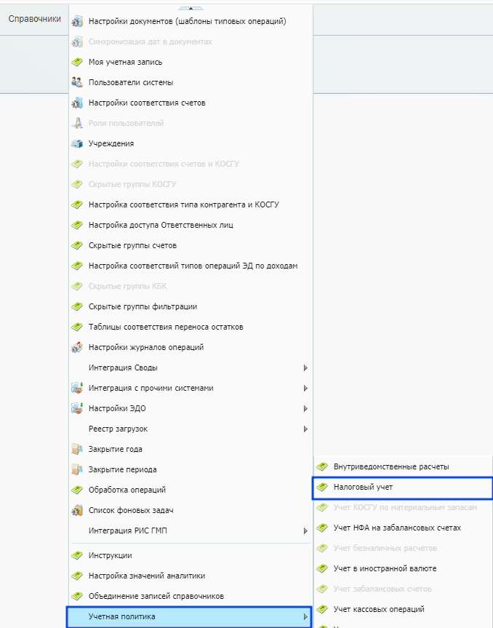The image size is (493, 628).
Task: Click gear icon beside Список фоновых задач
Action: (x=77, y=510)
